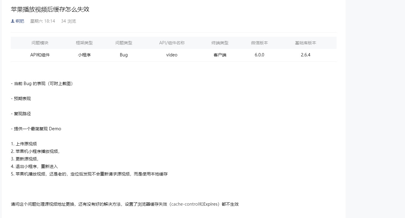Select the 2.6.4 base library cell
405x218 pixels.
pos(305,55)
